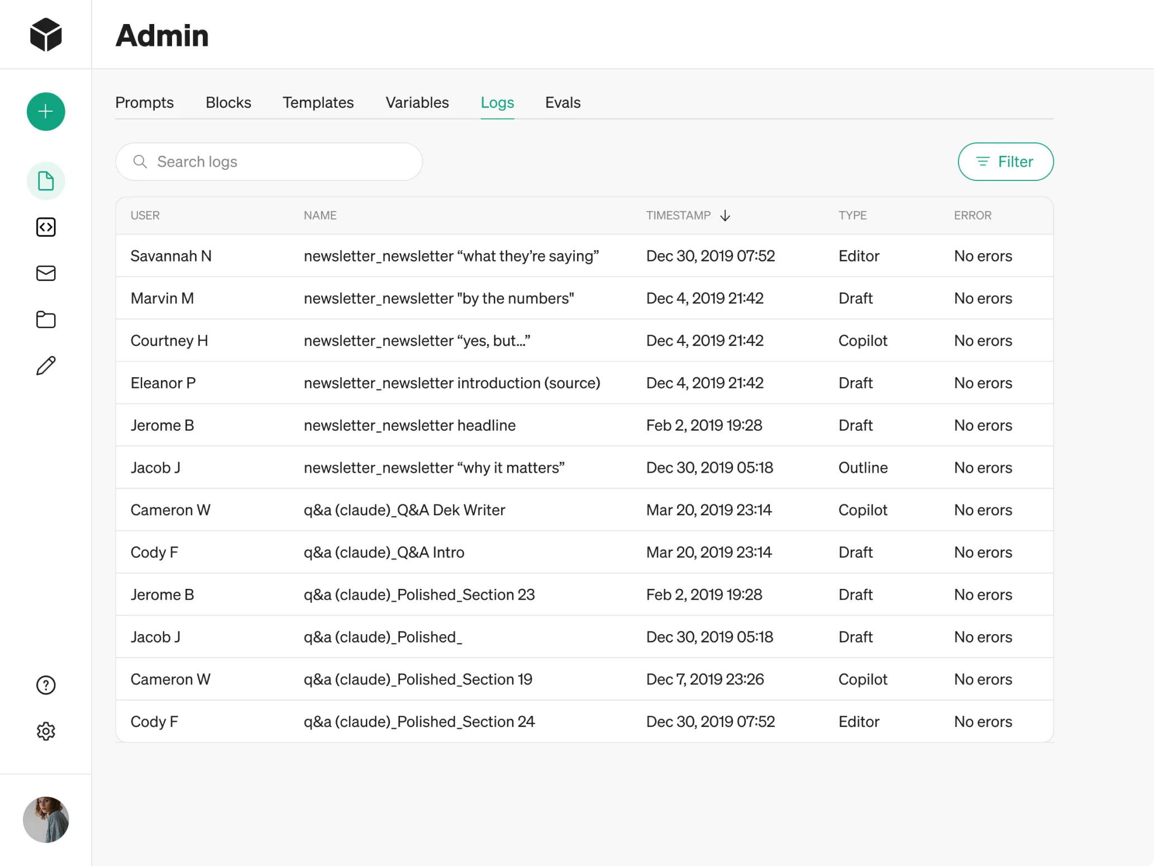The image size is (1154, 866).
Task: Click inside the Search logs input field
Action: tap(268, 161)
